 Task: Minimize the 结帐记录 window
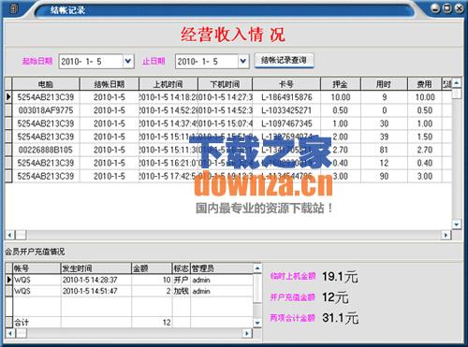click(435, 8)
